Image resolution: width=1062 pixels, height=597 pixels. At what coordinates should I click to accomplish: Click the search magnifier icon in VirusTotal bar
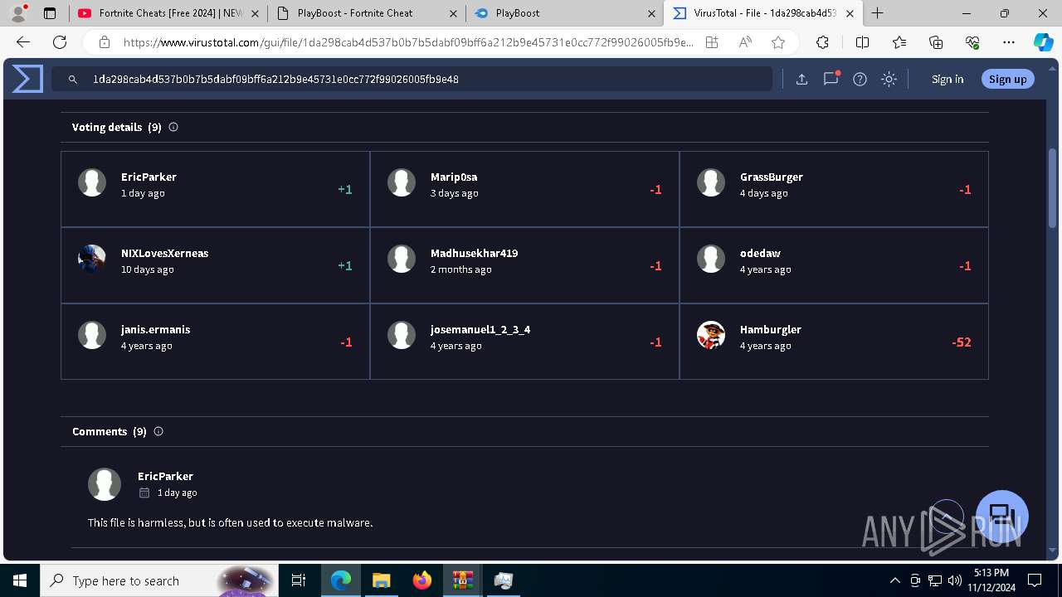73,80
